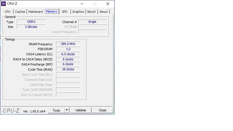The height and width of the screenshot is (131, 233).
Task: Open the Caches tab
Action: [20, 12]
